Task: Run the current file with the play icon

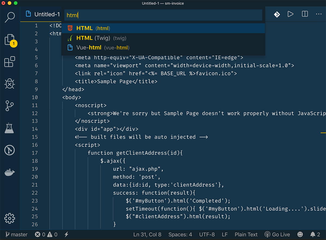Action: [x=290, y=14]
